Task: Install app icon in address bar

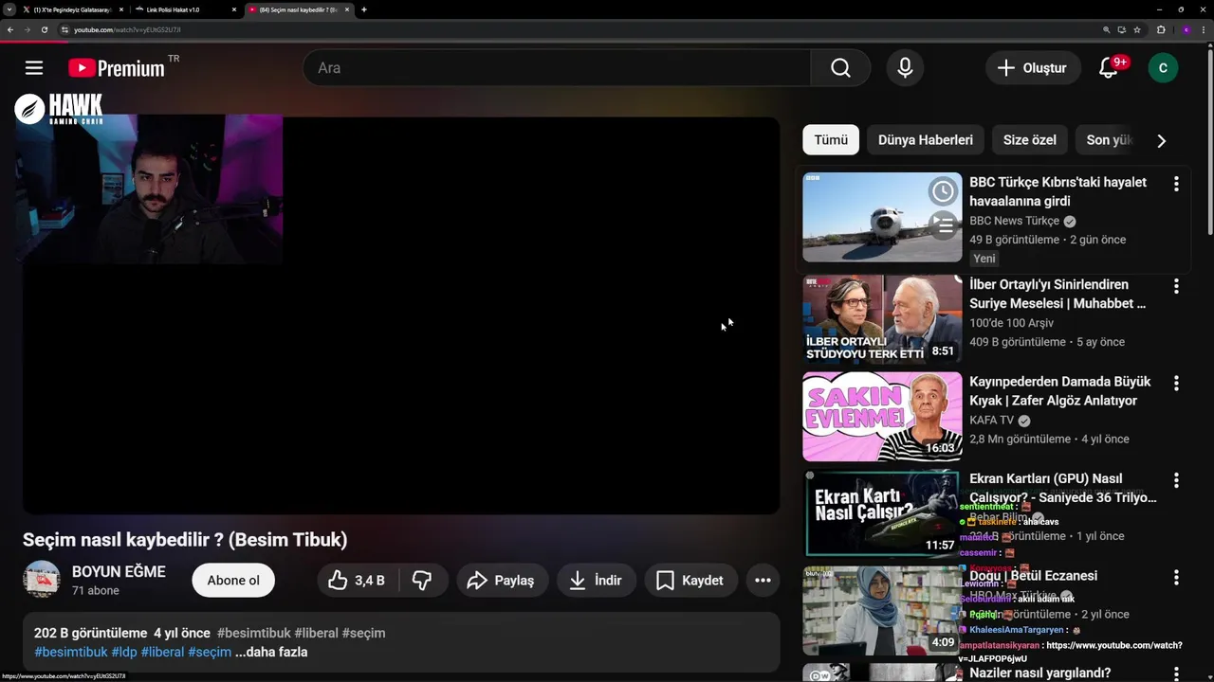Action: [1121, 29]
